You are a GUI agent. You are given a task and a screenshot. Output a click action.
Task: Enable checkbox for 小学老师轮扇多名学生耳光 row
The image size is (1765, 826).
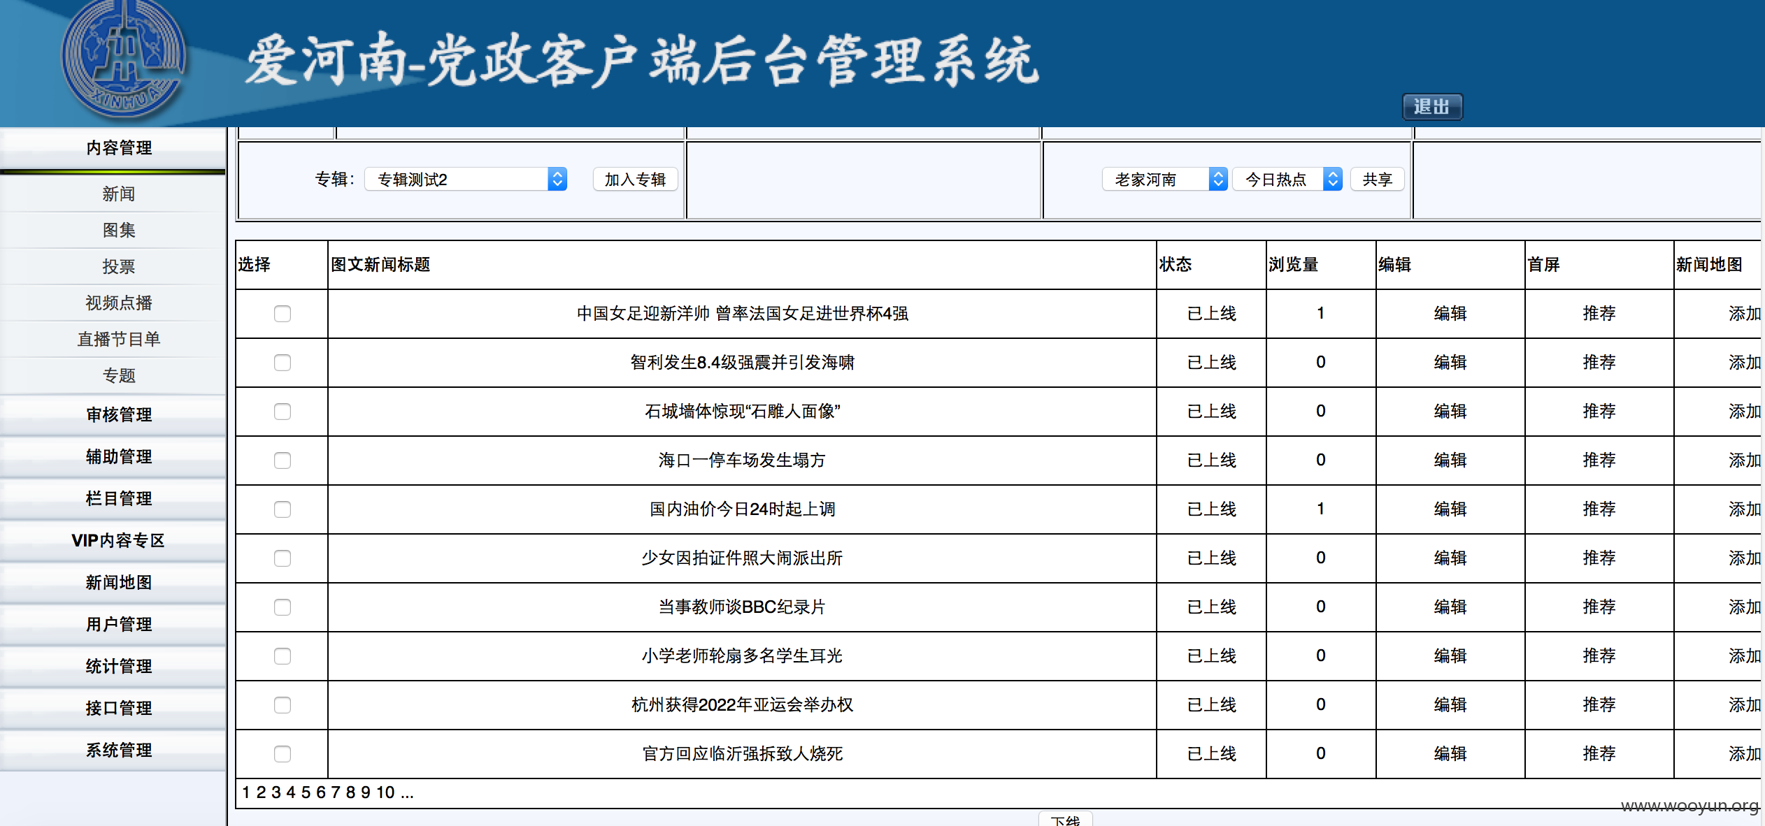click(x=283, y=656)
